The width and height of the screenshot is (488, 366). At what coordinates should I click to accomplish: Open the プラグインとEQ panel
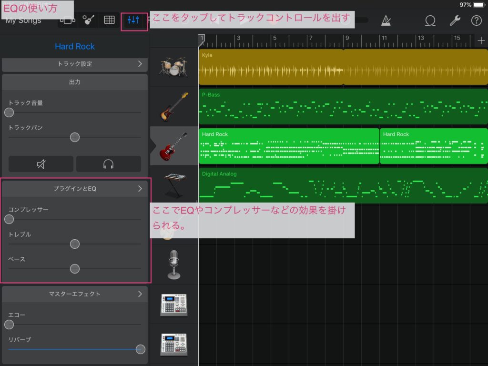pyautogui.click(x=74, y=188)
